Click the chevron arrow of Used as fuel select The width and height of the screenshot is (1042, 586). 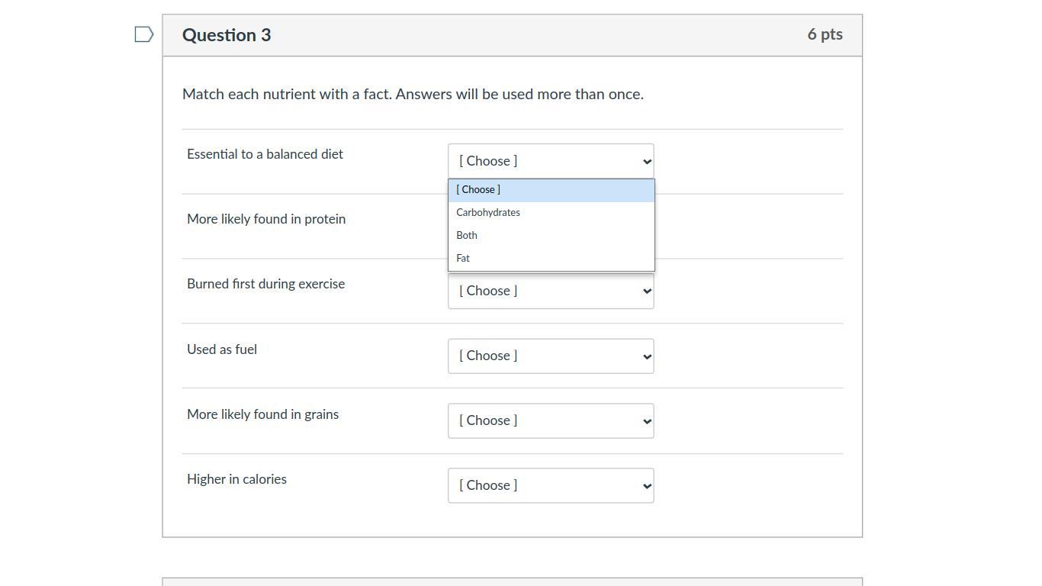(x=647, y=357)
